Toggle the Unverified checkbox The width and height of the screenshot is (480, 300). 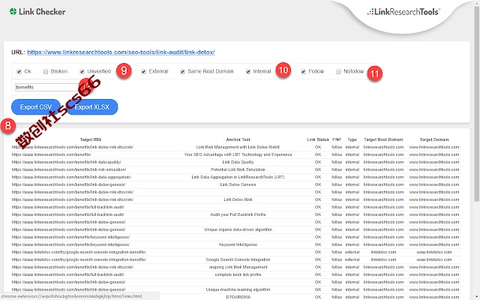tap(82, 72)
